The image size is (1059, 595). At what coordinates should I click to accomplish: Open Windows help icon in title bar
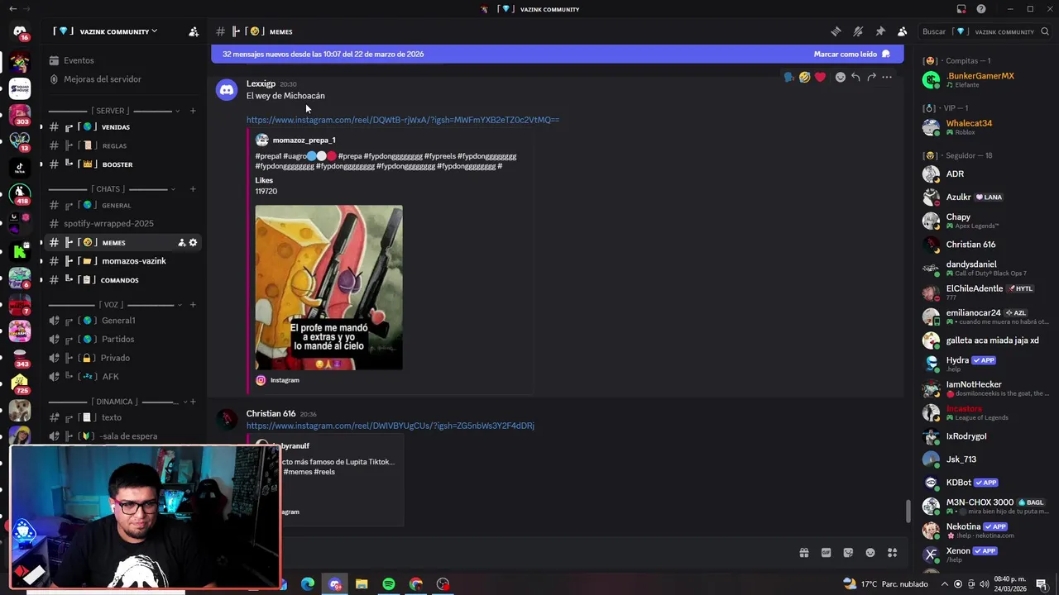coord(981,9)
